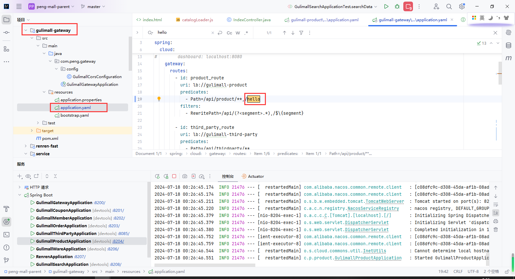Collapse the resources folder
Viewport: 515px width, 279px height.
[x=44, y=92]
